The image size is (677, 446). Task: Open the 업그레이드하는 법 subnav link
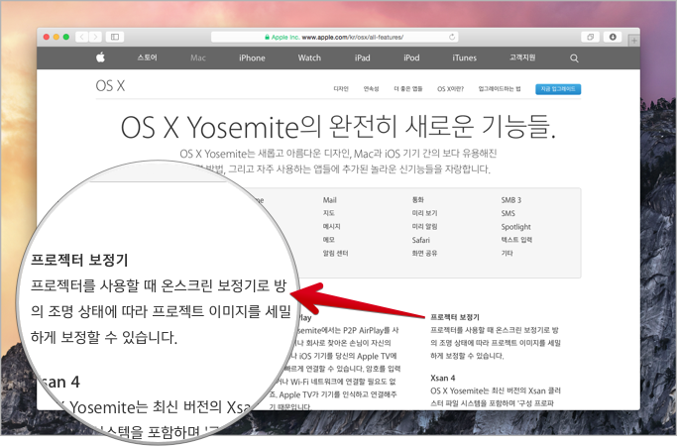[500, 89]
